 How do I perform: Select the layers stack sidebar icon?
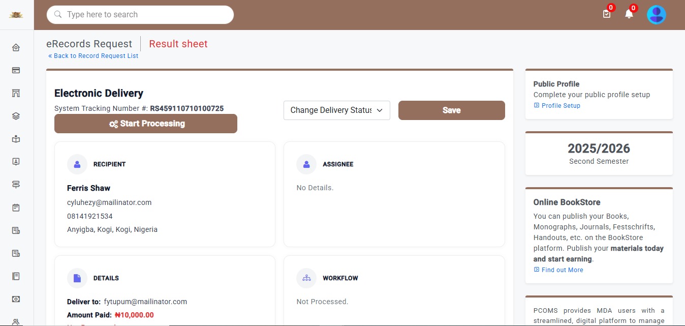coord(16,116)
